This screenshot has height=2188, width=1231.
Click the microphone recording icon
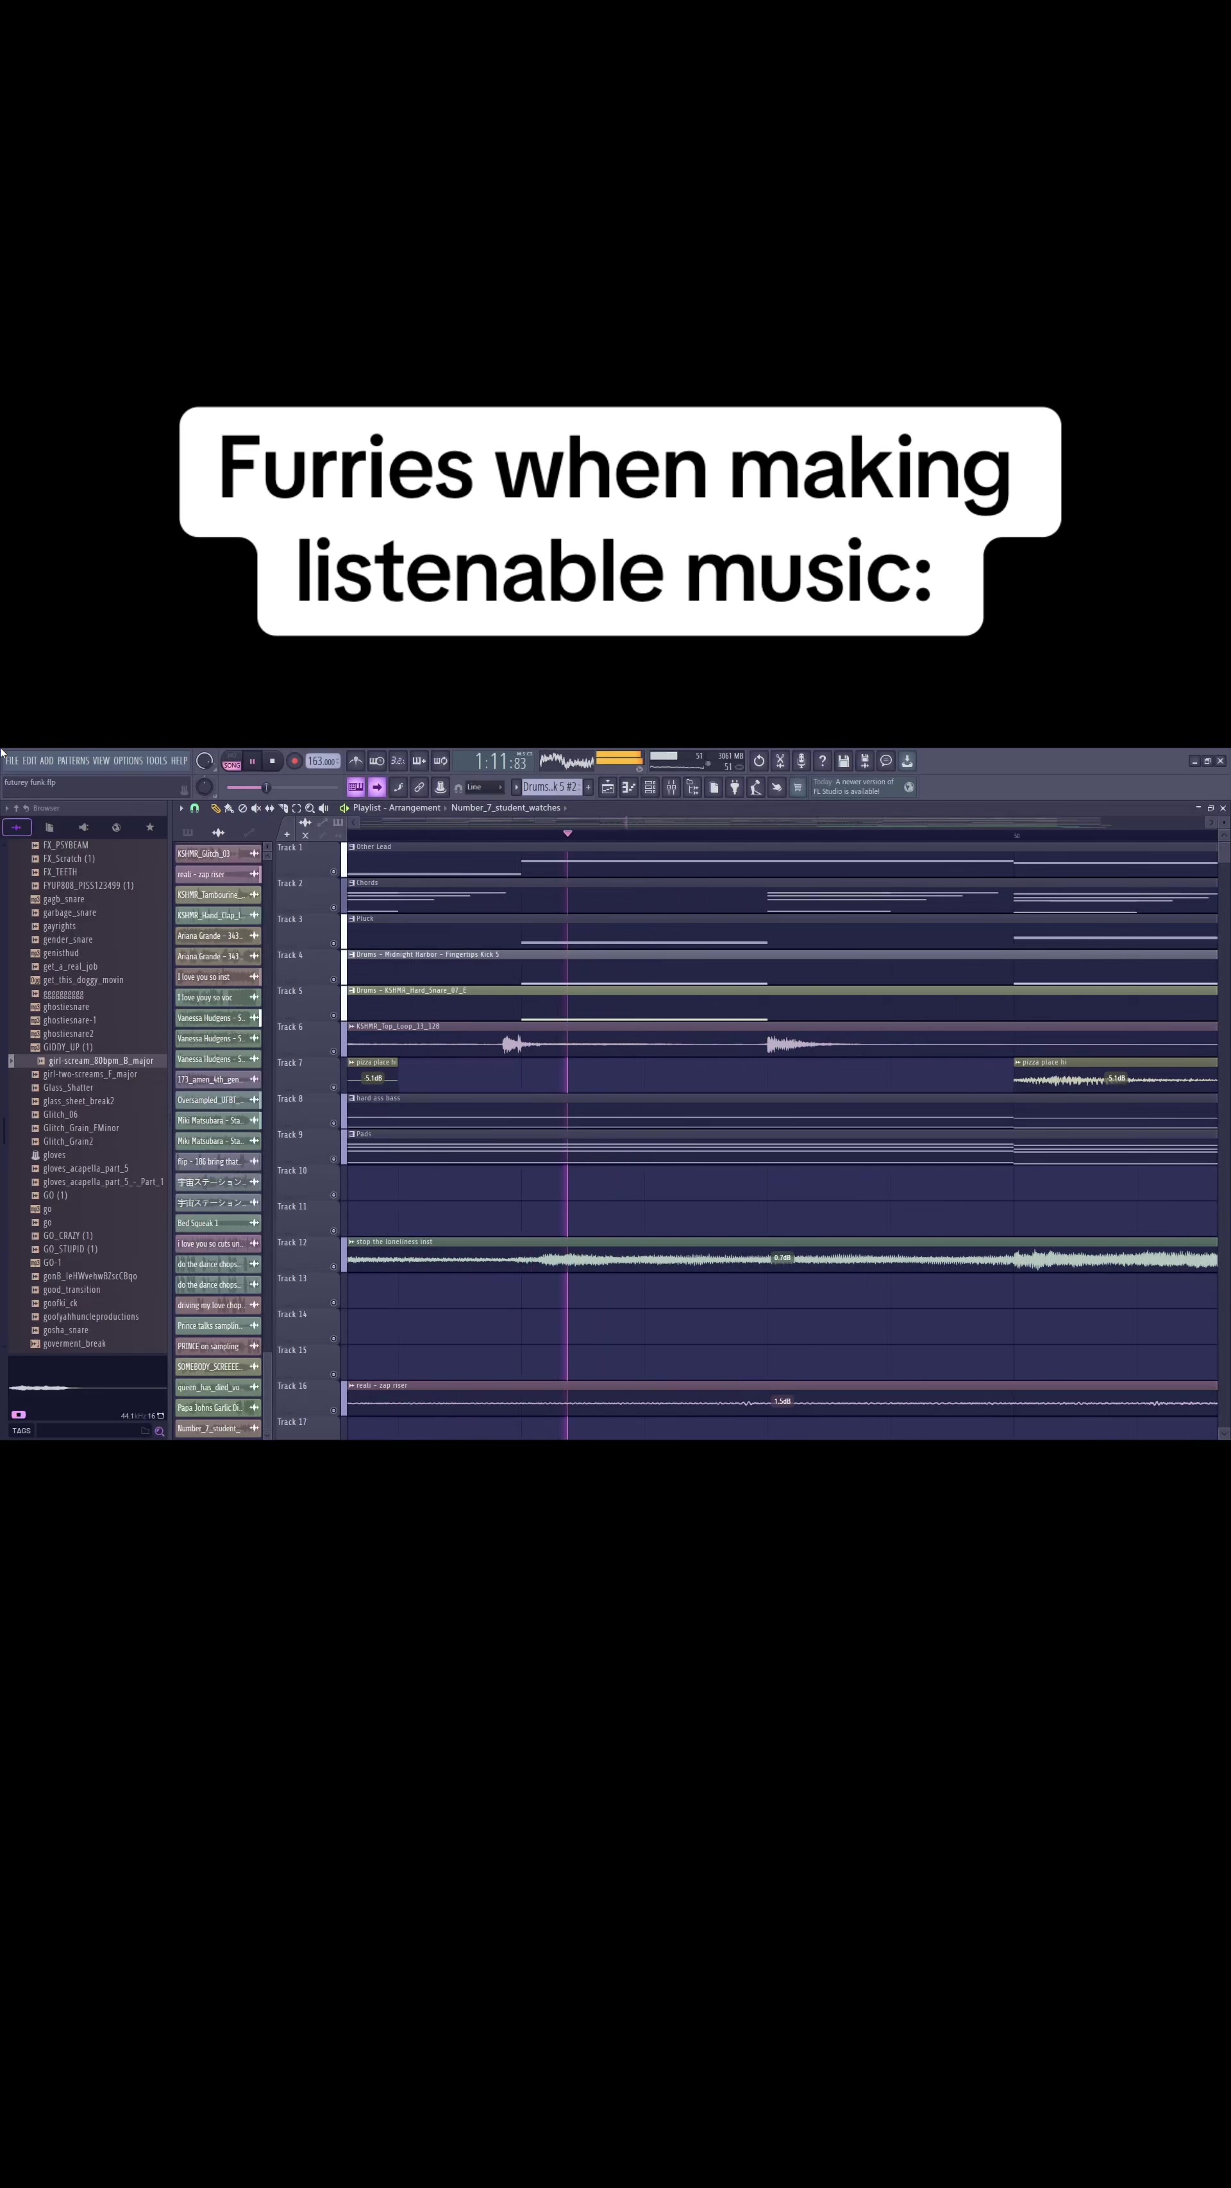[801, 761]
